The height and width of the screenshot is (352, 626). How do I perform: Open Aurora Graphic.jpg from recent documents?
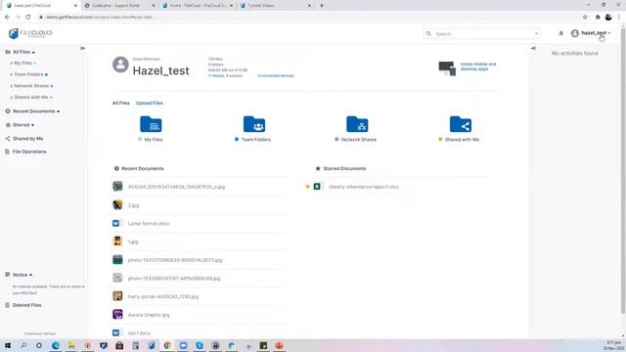(149, 315)
